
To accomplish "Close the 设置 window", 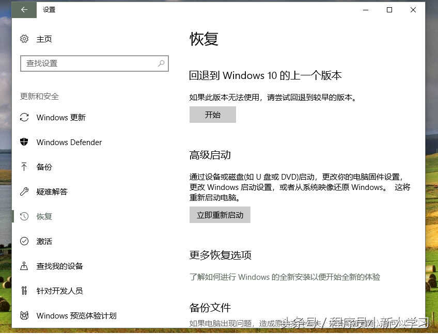I will 413,10.
